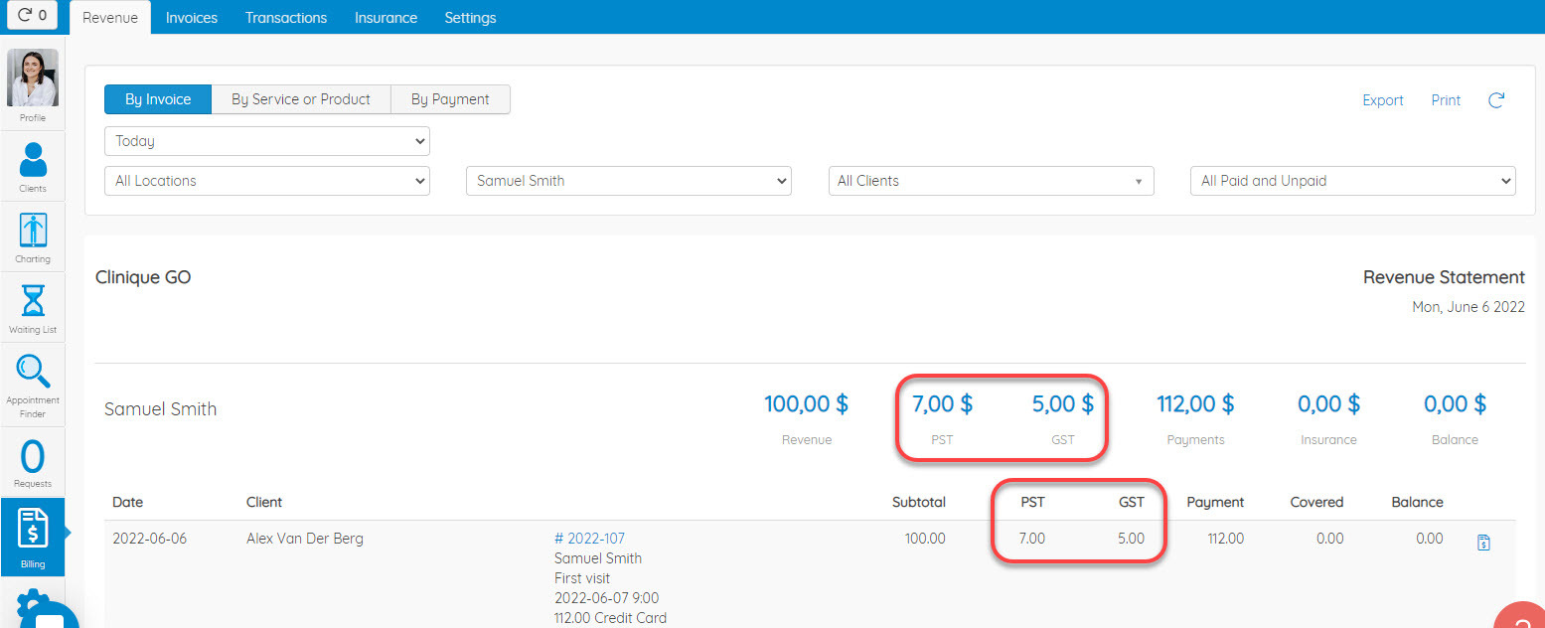This screenshot has height=628, width=1545.
Task: Click the Subtotal column header
Action: click(919, 502)
